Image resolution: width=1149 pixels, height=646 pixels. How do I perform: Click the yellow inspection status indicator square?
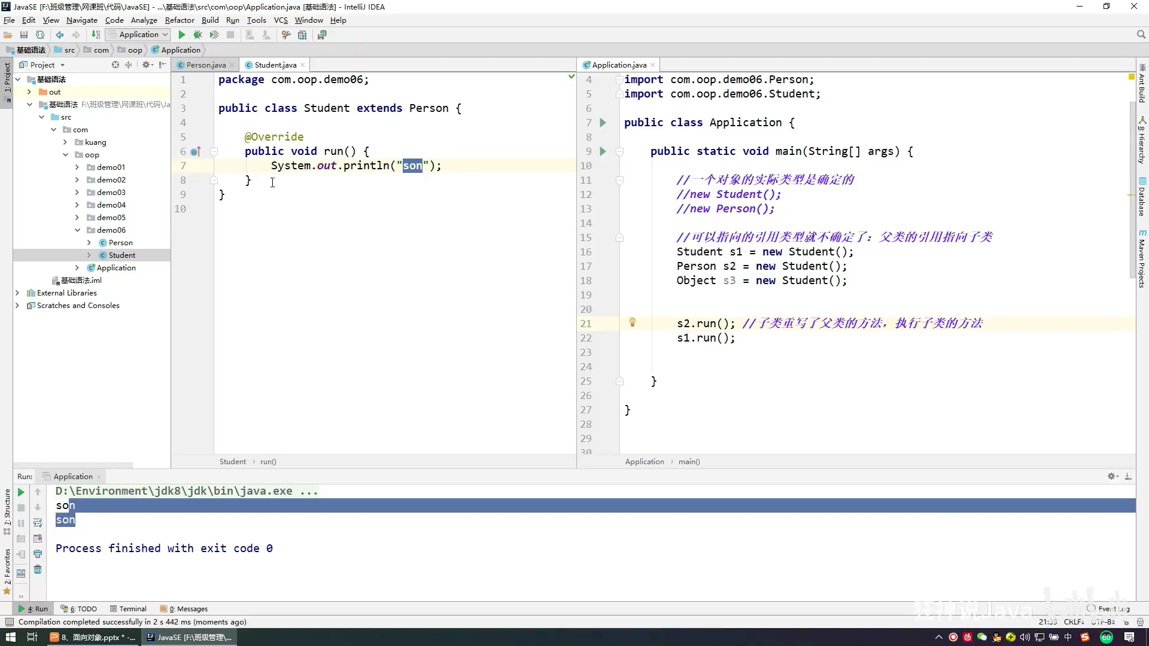point(1131,77)
